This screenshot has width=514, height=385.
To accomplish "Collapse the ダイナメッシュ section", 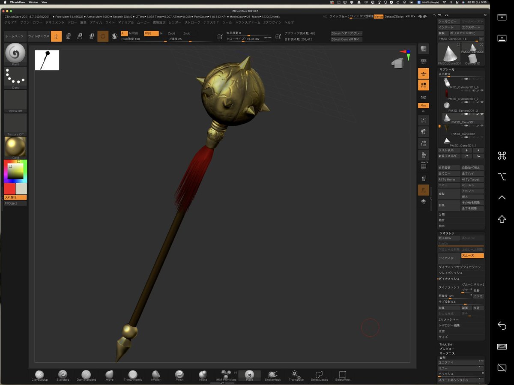I will click(x=449, y=279).
